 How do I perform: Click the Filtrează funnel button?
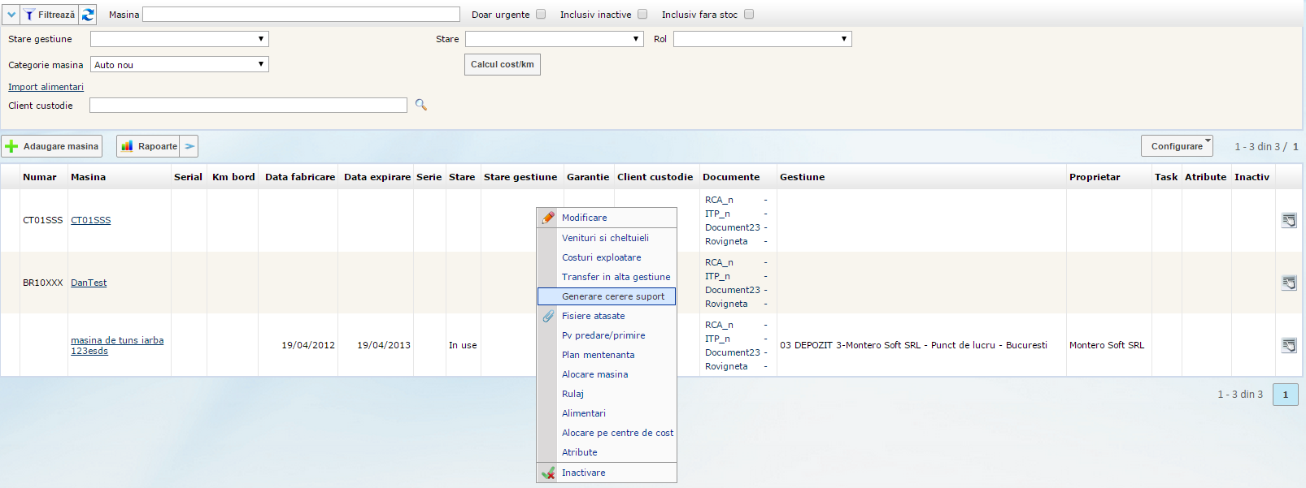49,15
